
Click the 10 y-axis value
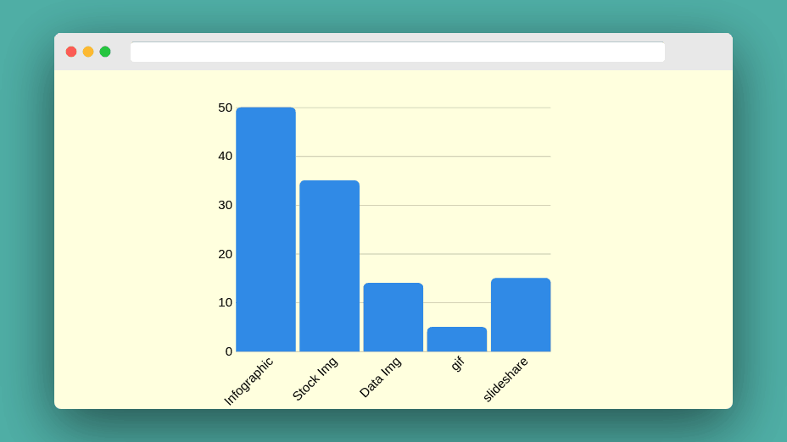226,302
